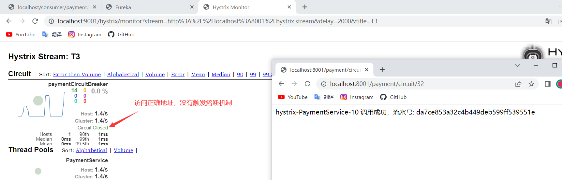Open GitHub bookmark in localhost:8001 window
This screenshot has width=562, height=180.
[393, 97]
